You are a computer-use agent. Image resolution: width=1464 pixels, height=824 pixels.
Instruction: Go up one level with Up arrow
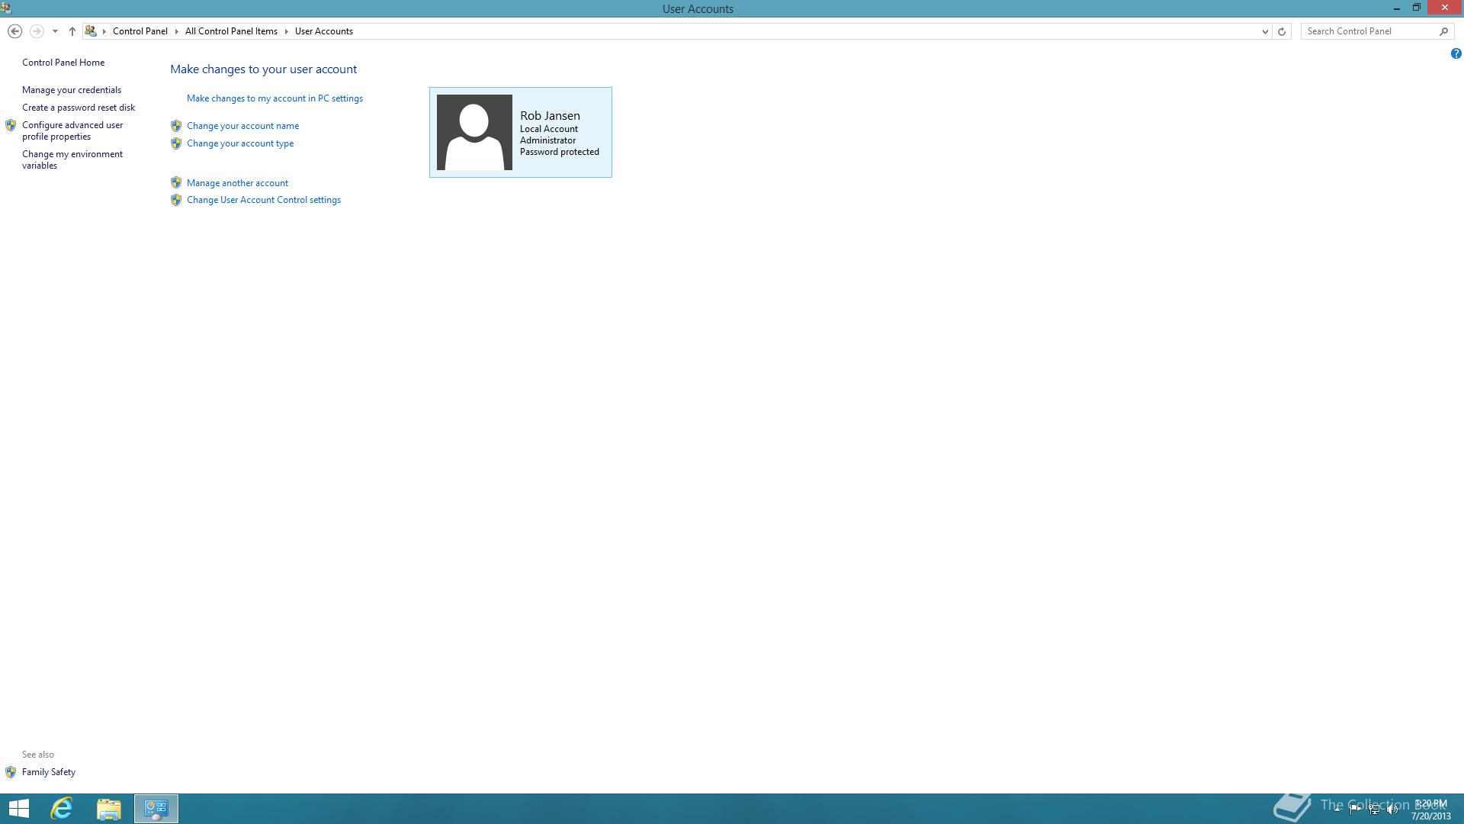pos(72,31)
